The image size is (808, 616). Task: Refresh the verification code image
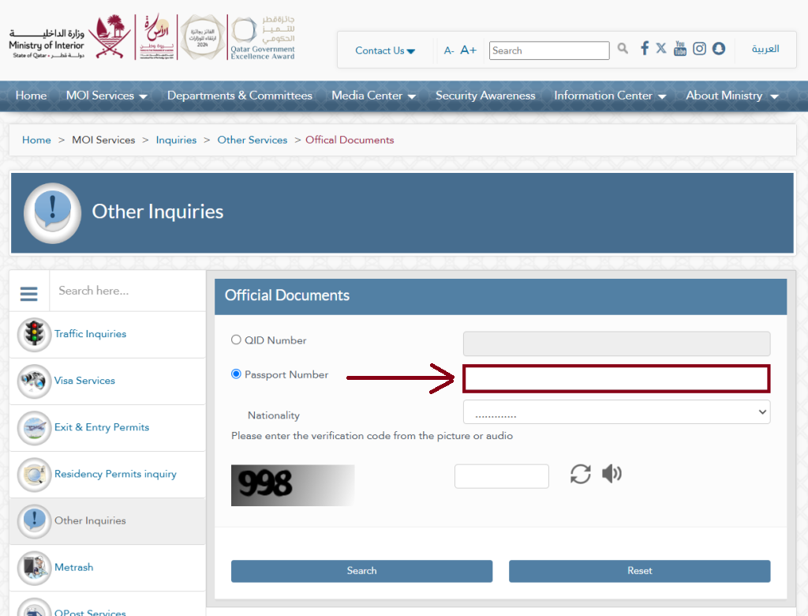pos(581,474)
